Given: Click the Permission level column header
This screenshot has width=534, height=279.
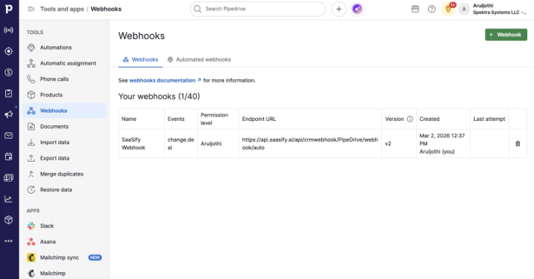Looking at the screenshot, I should click(218, 119).
